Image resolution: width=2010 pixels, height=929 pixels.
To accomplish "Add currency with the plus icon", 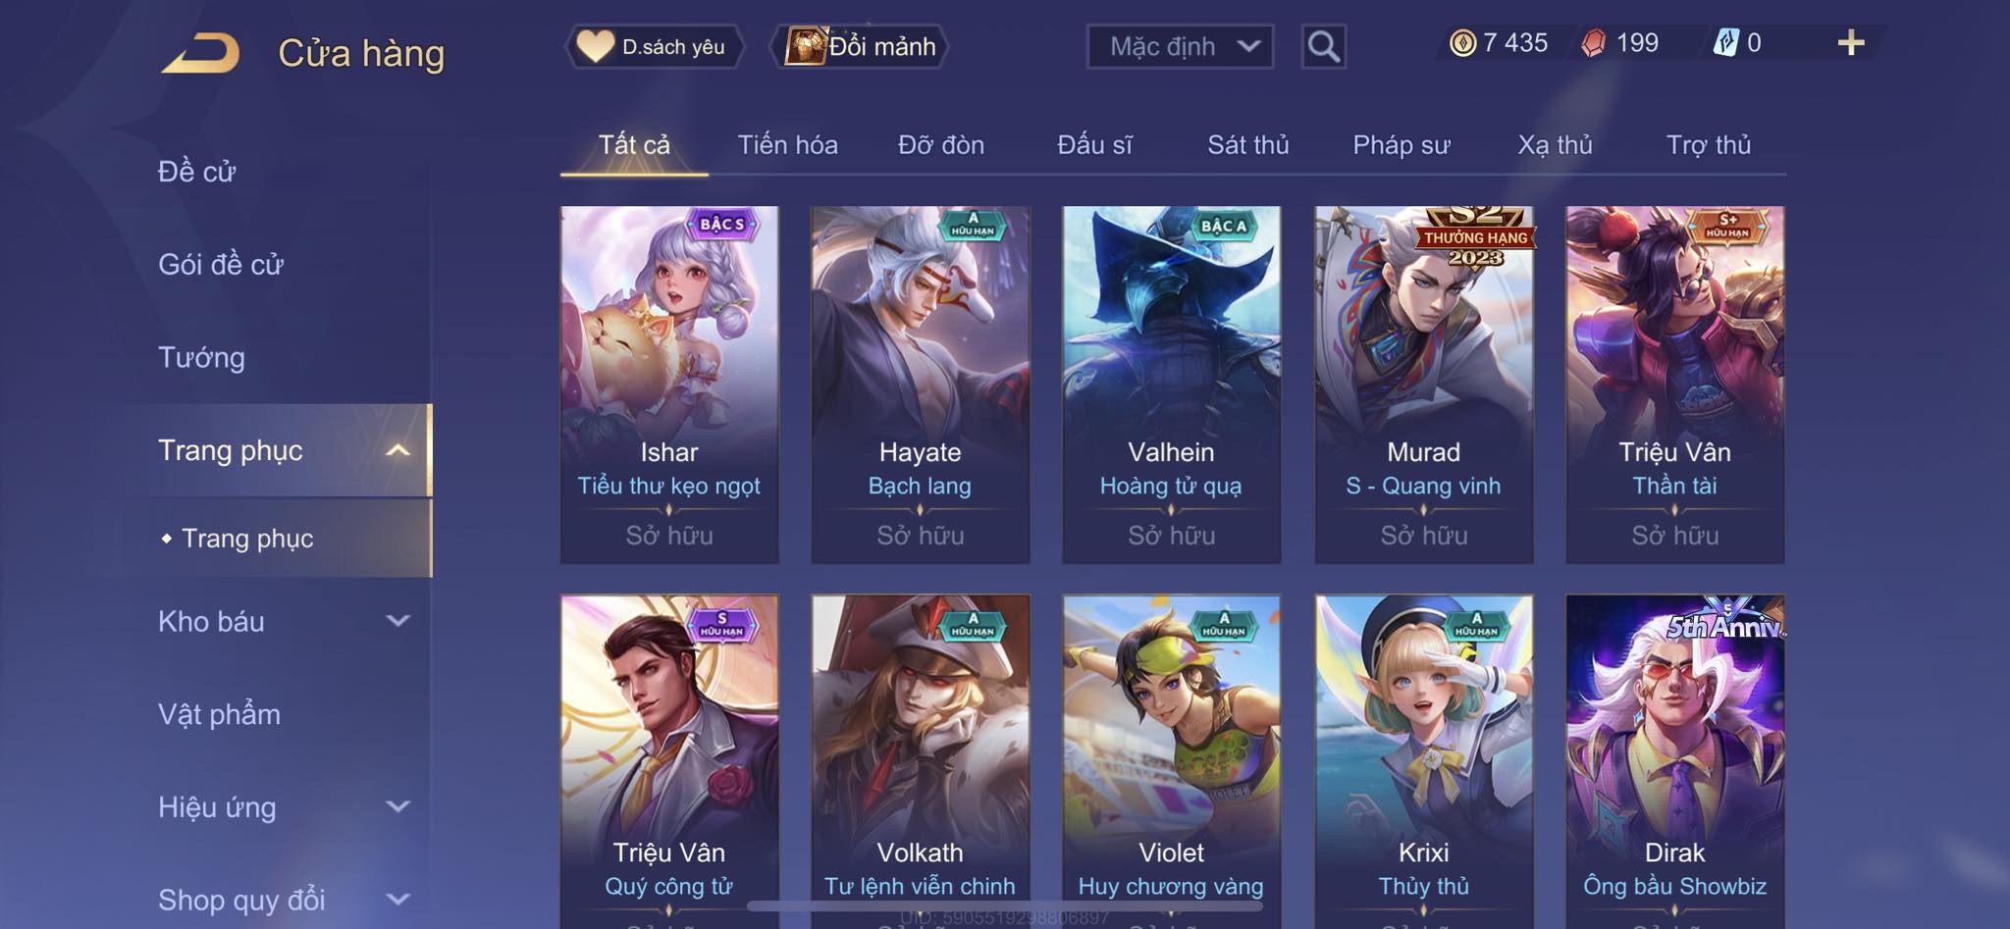I will [x=1850, y=43].
